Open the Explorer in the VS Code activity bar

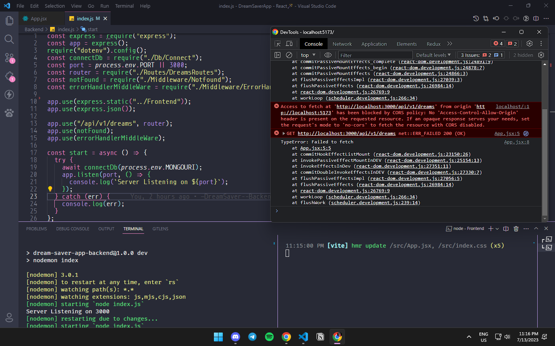pos(9,21)
